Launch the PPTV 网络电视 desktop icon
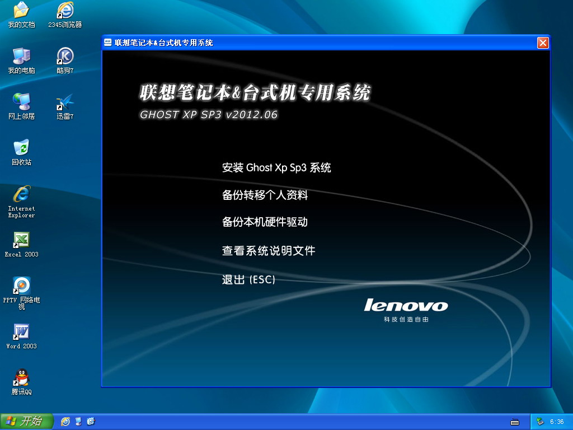 (21, 286)
